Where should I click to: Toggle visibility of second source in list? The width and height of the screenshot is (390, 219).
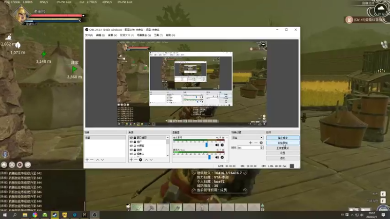pos(131,142)
